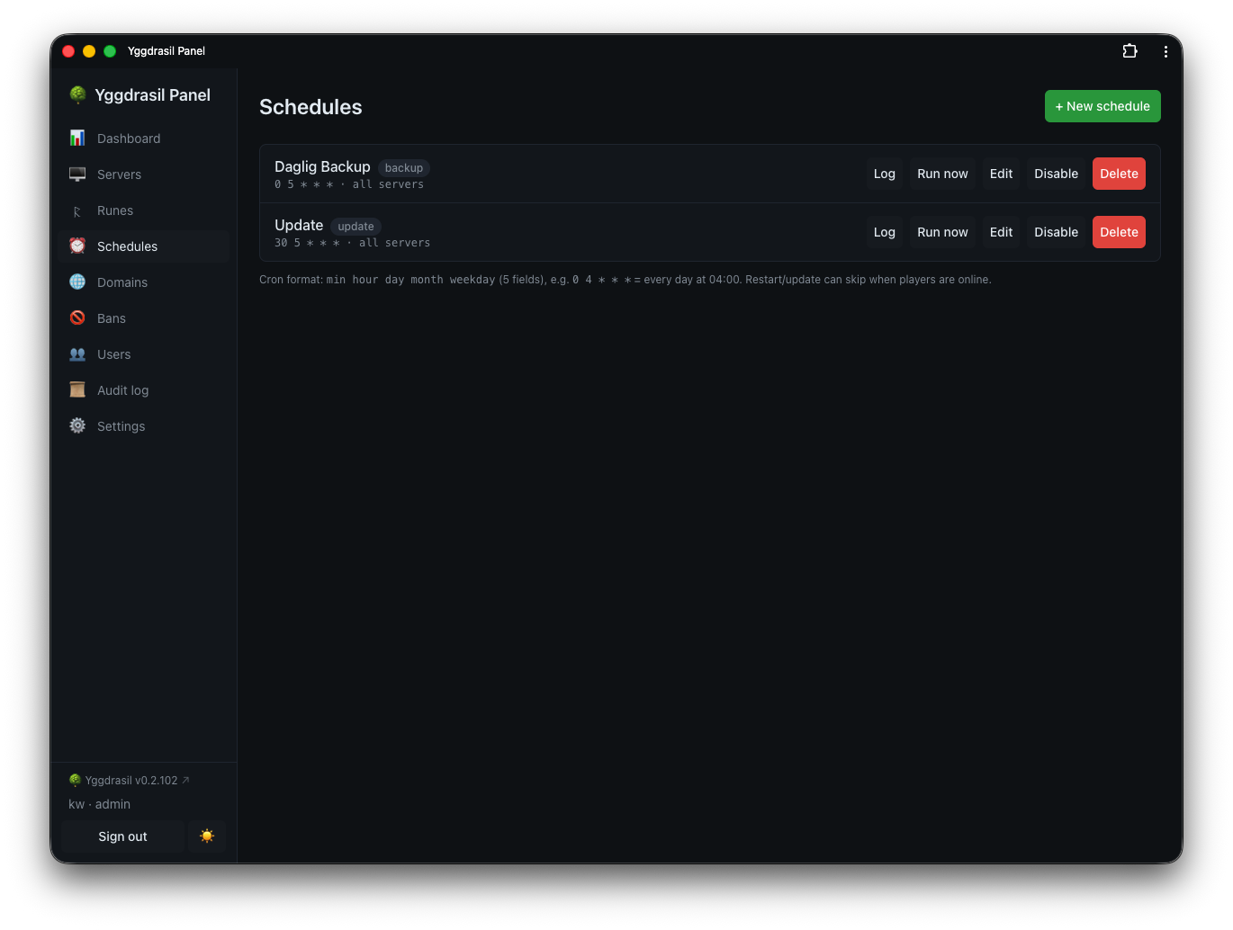Click the Daglig Backup schedule name
This screenshot has width=1233, height=930.
(x=322, y=166)
